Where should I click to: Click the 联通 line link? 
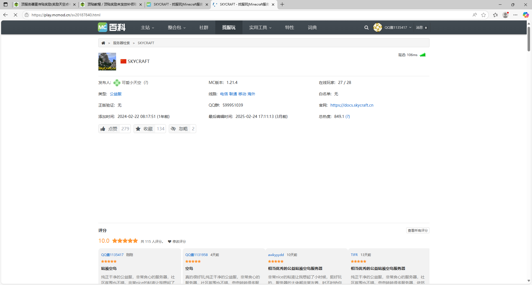[x=233, y=94]
